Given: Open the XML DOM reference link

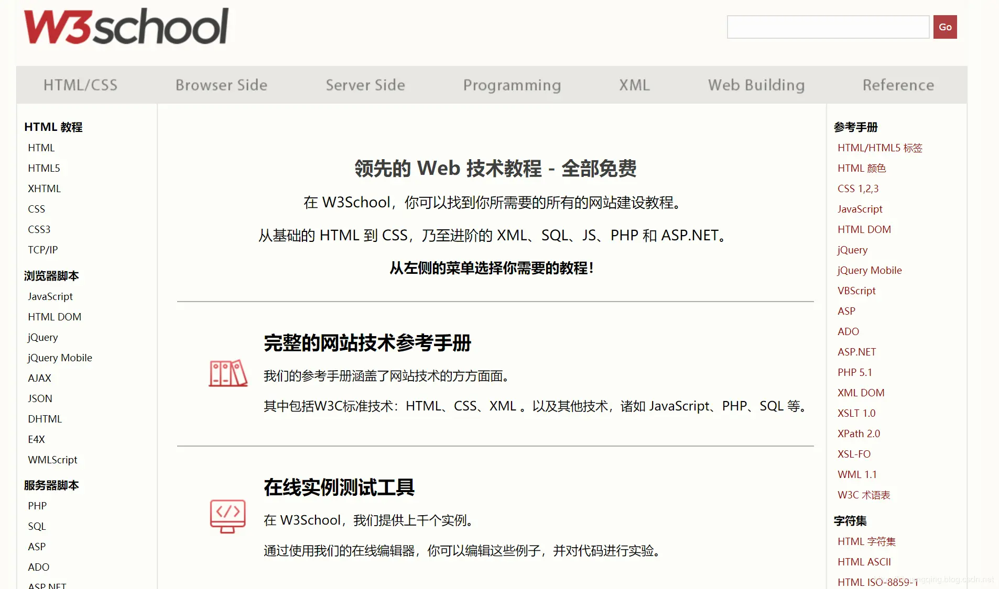Looking at the screenshot, I should [x=861, y=393].
